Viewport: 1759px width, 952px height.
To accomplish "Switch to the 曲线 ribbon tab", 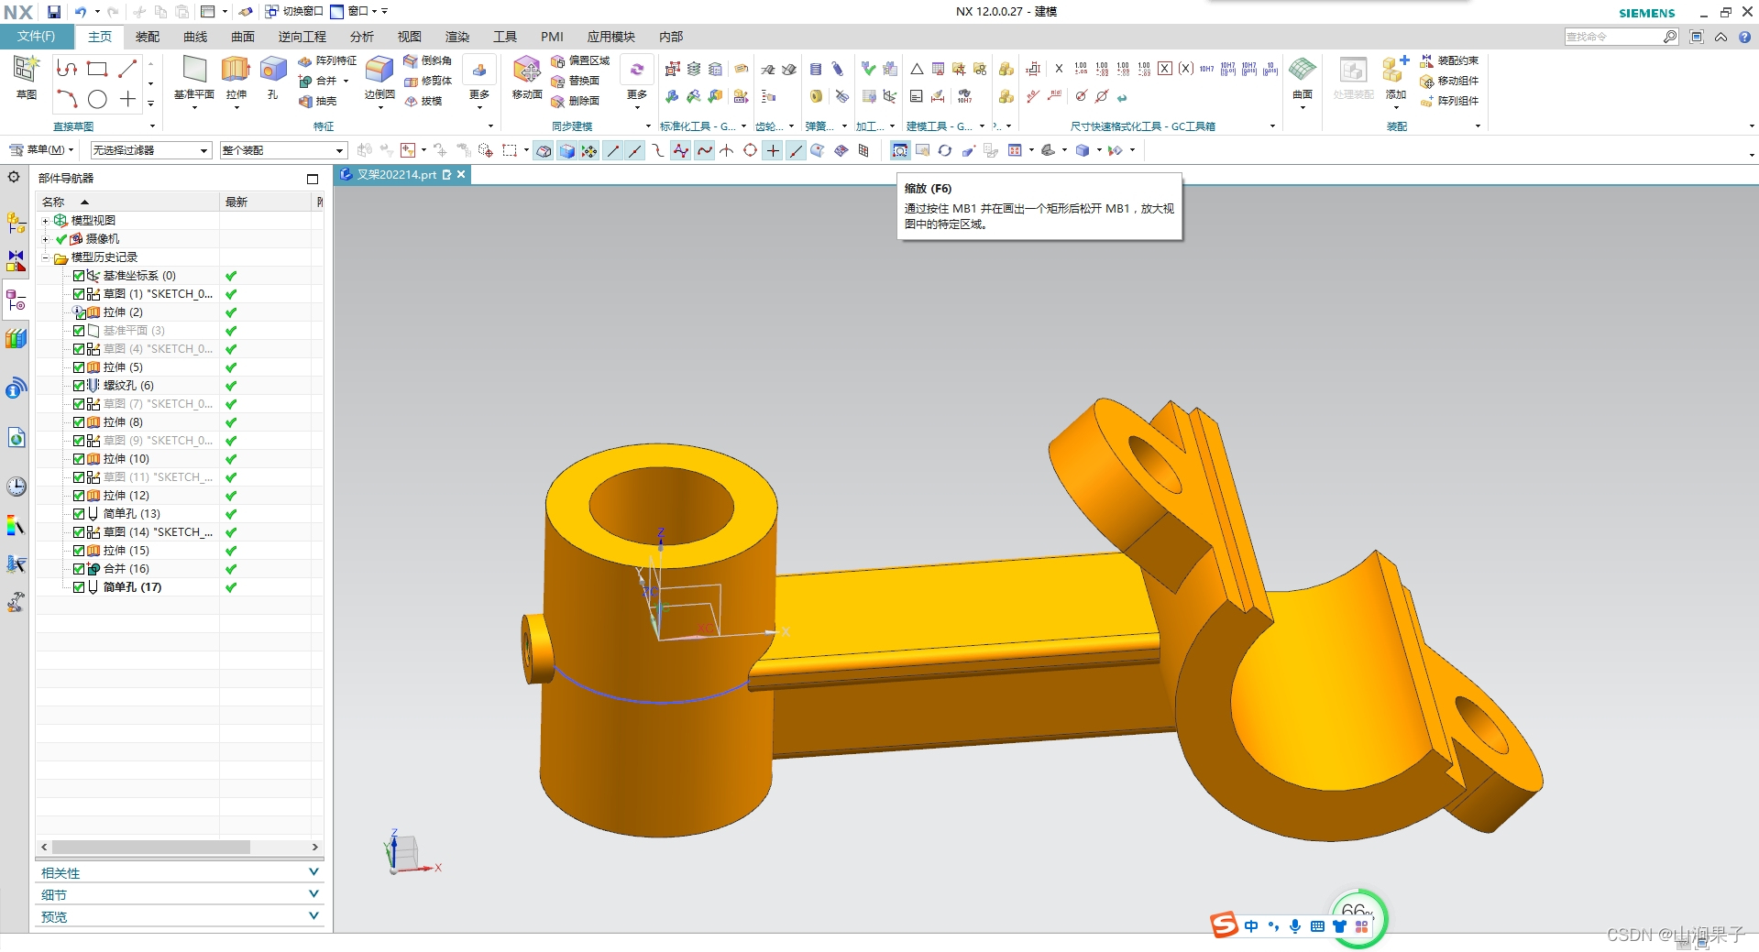I will [195, 37].
